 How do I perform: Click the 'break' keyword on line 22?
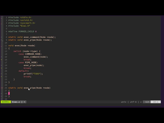point(27,77)
